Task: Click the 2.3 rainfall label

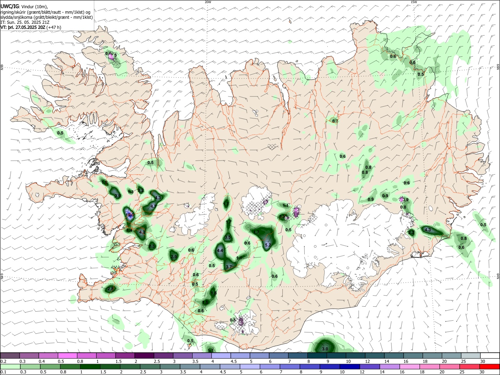Action: point(152,246)
